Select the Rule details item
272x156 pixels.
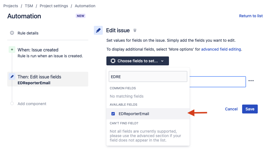(x=28, y=33)
